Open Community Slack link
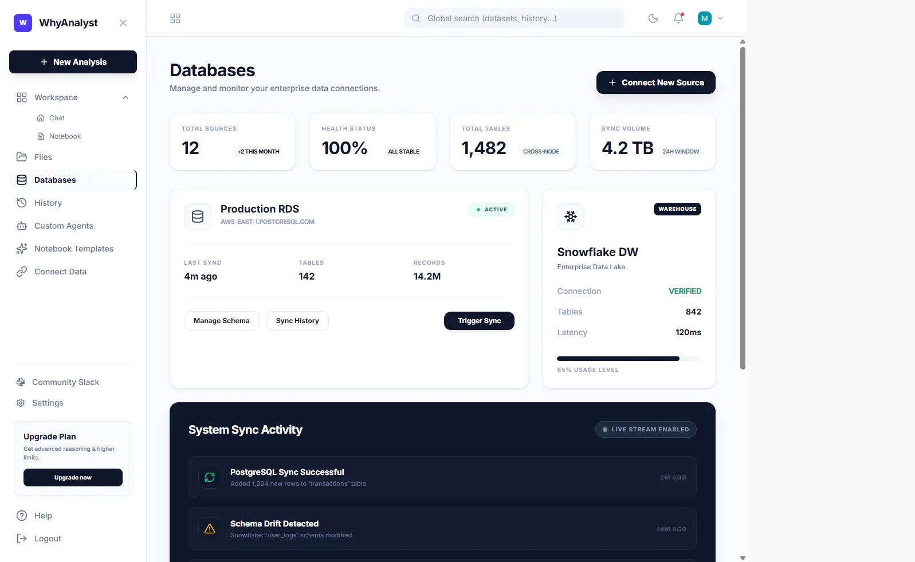915x562 pixels. click(73, 382)
